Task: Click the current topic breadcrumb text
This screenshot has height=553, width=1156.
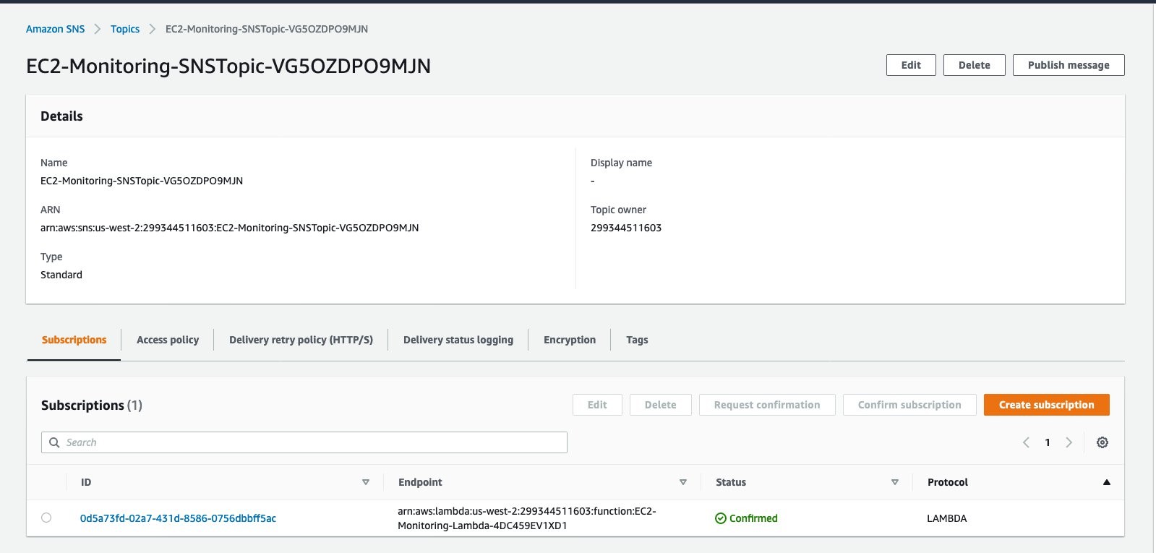Action: [x=267, y=29]
